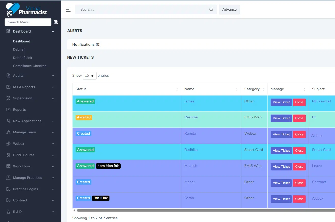Toggle sort on the Name column
Image resolution: width=335 pixels, height=222 pixels.
tap(237, 89)
